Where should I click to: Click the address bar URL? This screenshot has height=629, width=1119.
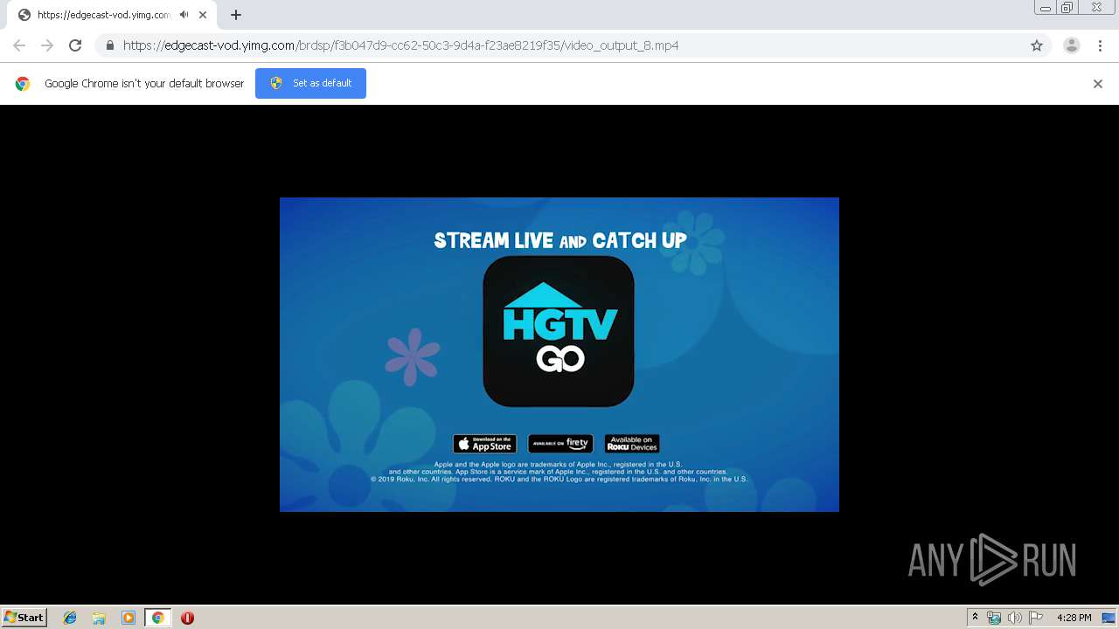pos(401,45)
